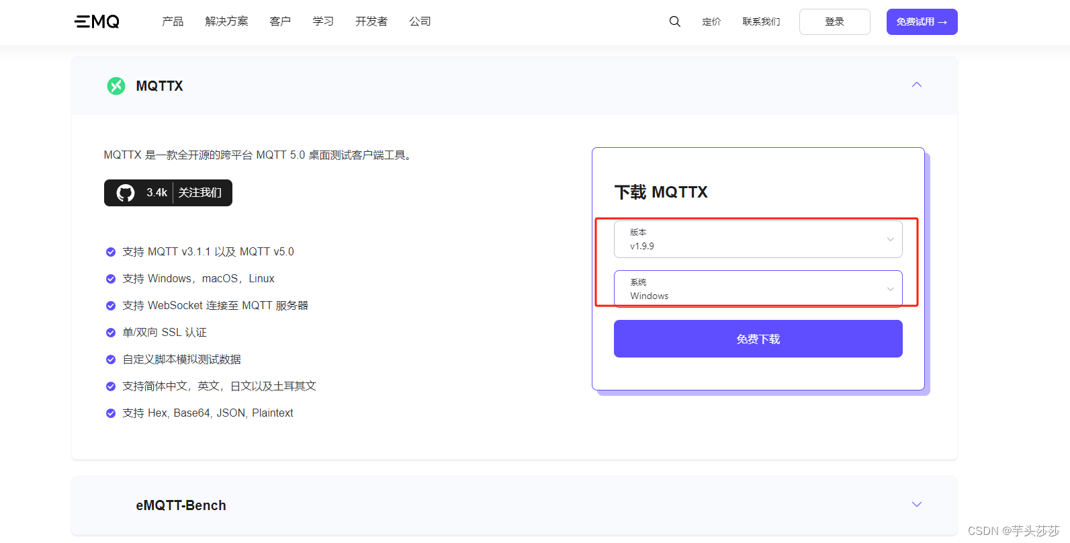Screen dimensions: 1070x543
Task: Click the 登录 login button
Action: [x=835, y=22]
